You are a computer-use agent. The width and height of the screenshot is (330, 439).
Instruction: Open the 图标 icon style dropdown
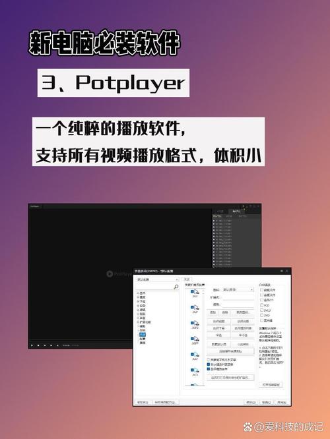(238, 289)
